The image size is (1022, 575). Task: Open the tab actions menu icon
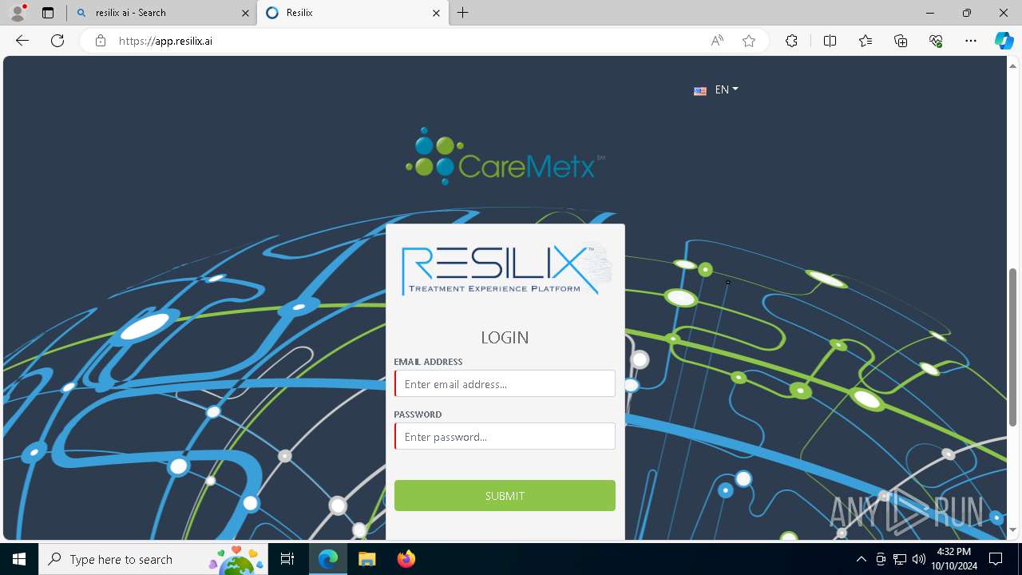pyautogui.click(x=48, y=13)
